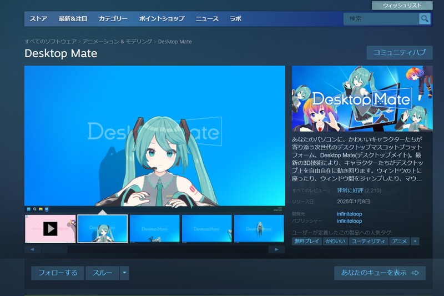The height and width of the screenshot is (296, 444).
Task: Open the ラボ menu item
Action: pos(235,19)
